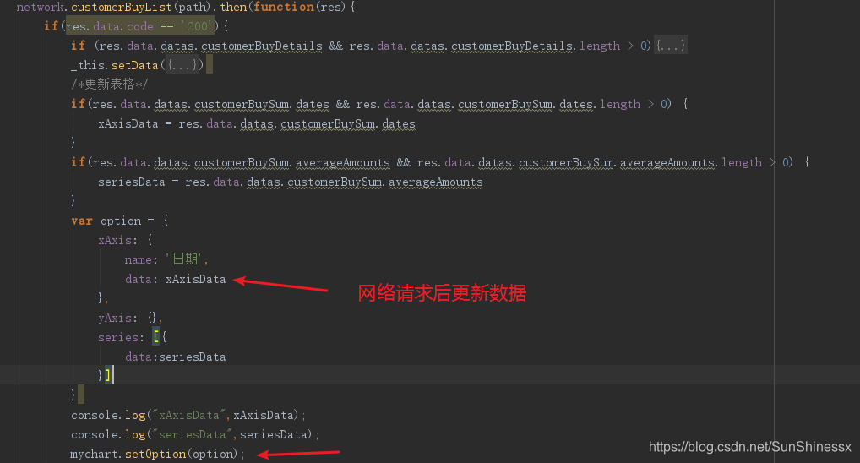Click 'averageAmounts.length' in the if condition
860x463 pixels.
tap(691, 163)
